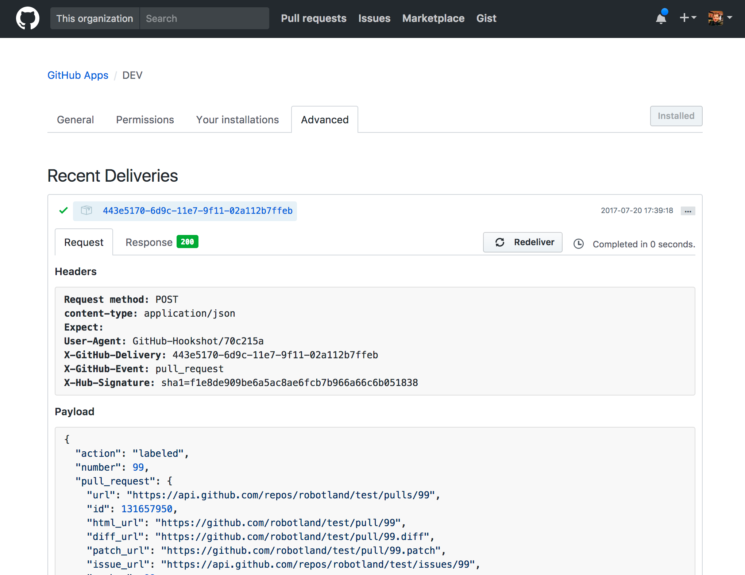Click the 2017-07-20 17:39:18 timestamp
This screenshot has width=745, height=575.
[637, 211]
